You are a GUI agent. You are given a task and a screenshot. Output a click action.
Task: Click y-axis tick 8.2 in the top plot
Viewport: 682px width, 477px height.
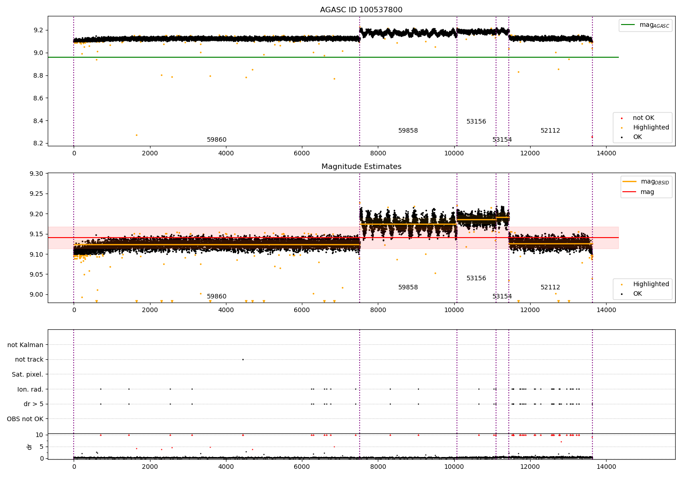coord(38,144)
